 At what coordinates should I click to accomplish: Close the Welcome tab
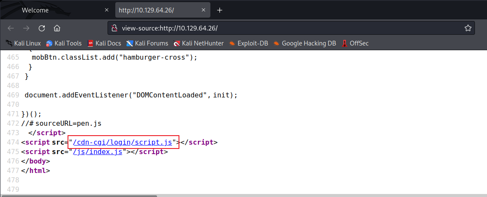click(x=107, y=10)
